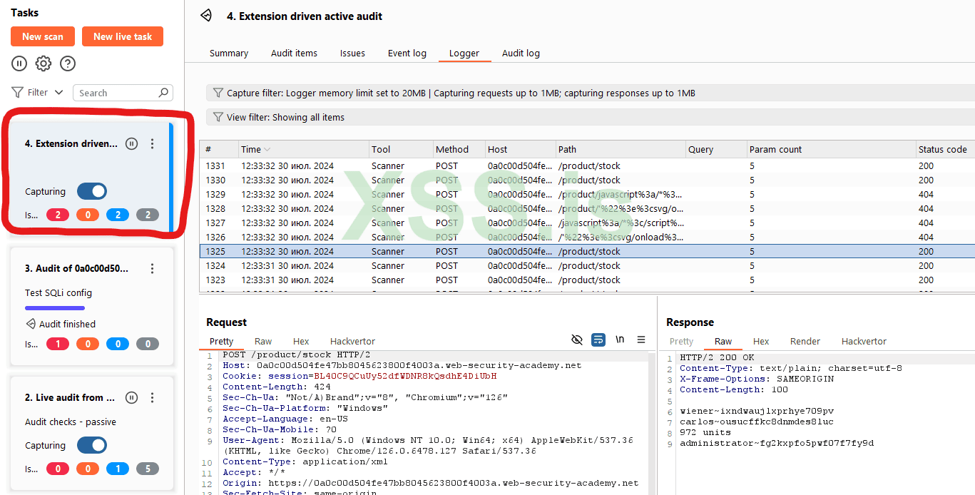Screen dimensions: 975x495
Task: Click the New live task button
Action: (x=123, y=37)
